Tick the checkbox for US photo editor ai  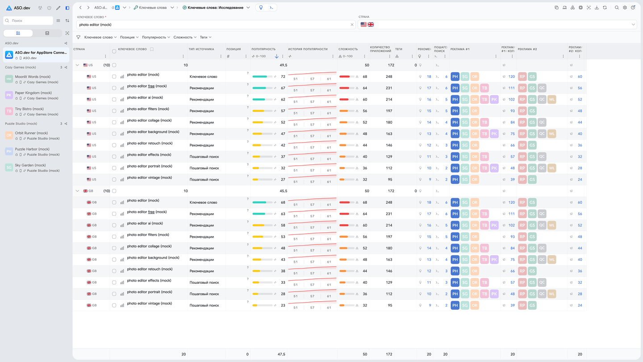[x=114, y=99]
